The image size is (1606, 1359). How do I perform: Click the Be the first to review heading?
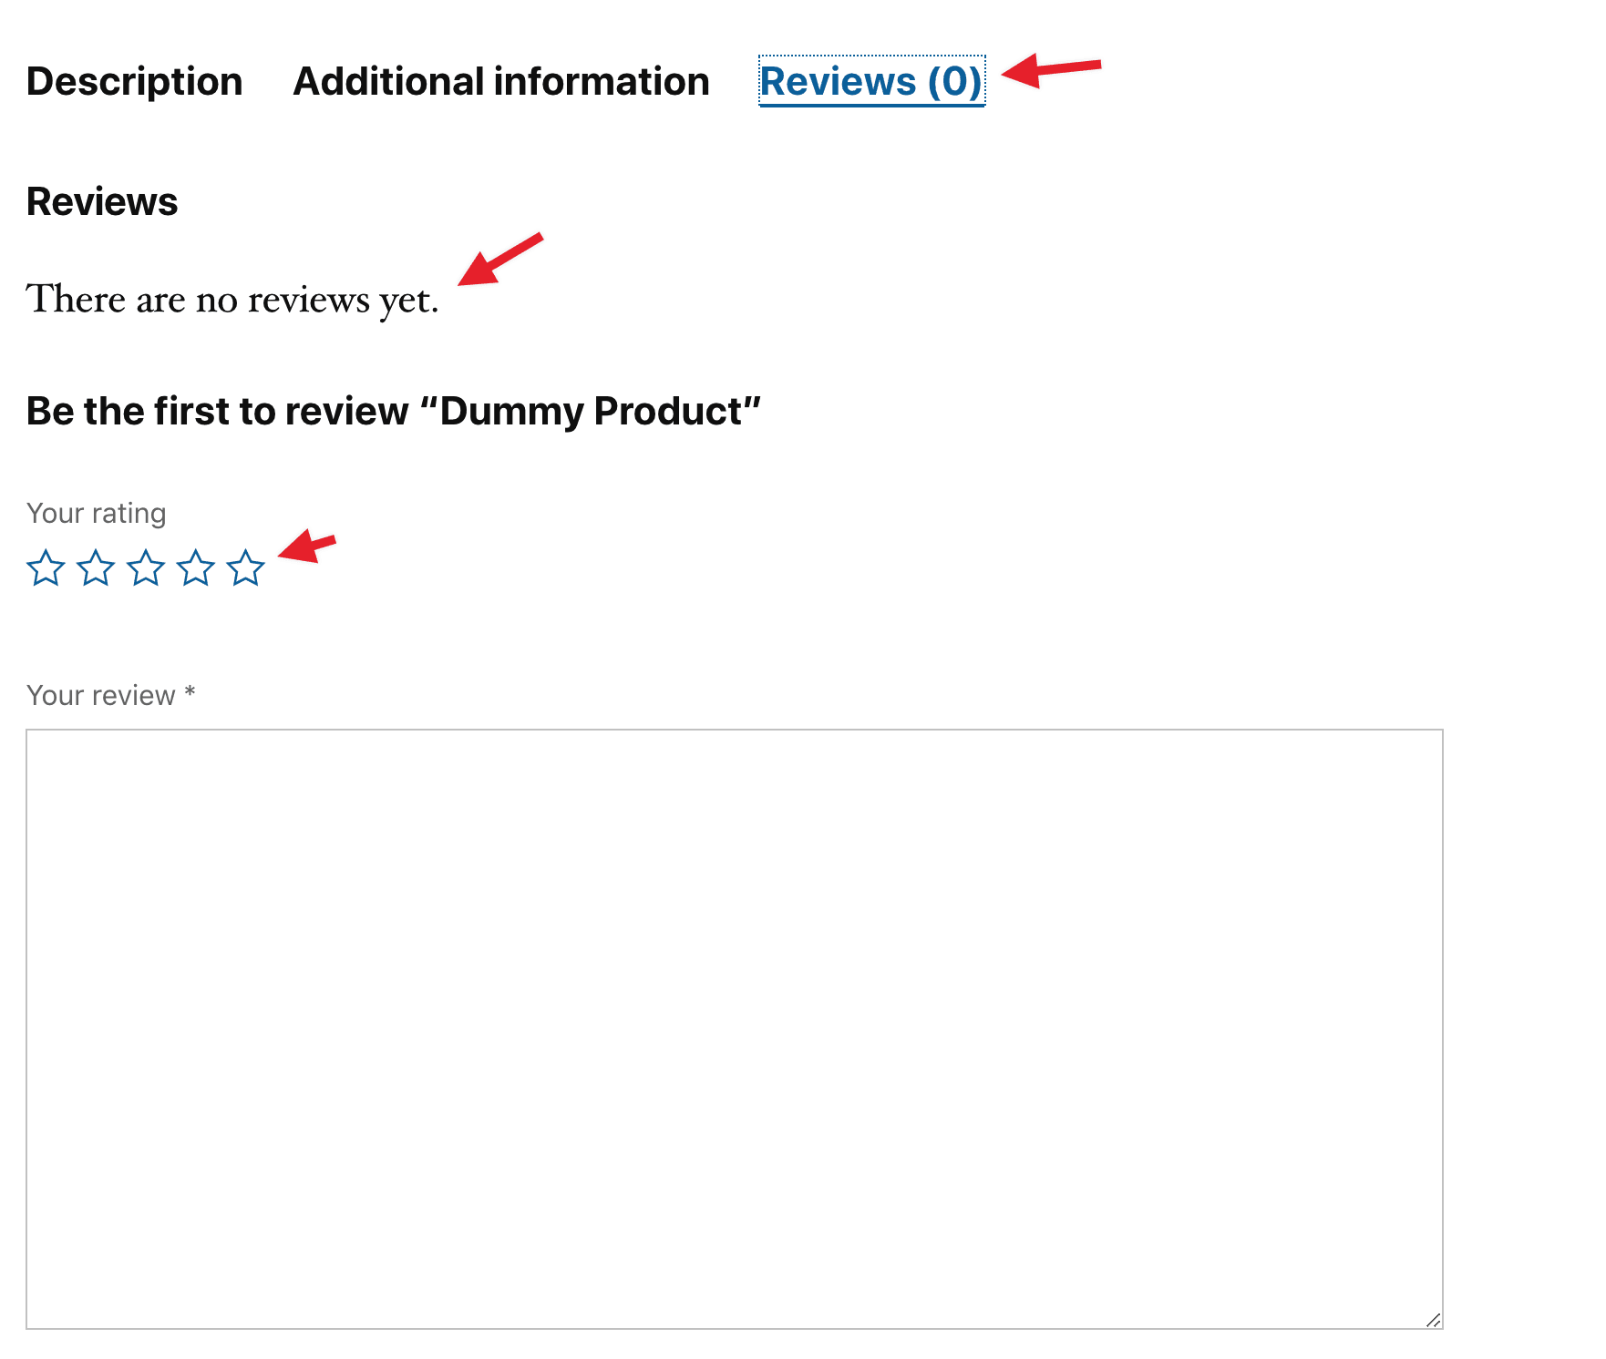click(394, 411)
